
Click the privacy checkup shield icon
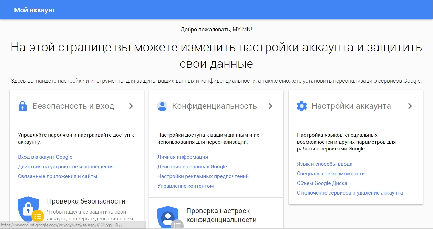click(x=168, y=217)
